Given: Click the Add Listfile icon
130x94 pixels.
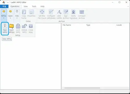Looking at the screenshot, I should (59, 12).
